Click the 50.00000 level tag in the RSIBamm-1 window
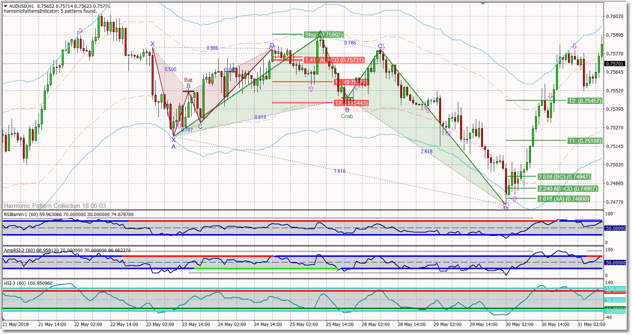The image size is (632, 335). click(616, 228)
